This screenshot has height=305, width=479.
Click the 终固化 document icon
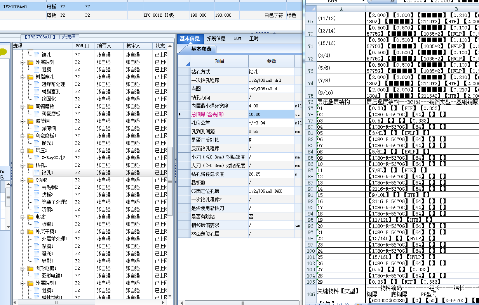click(x=37, y=99)
